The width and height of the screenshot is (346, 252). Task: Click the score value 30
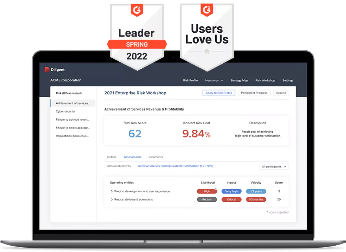[x=279, y=200]
